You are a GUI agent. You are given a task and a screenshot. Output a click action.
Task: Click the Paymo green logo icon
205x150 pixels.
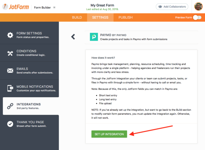[x=94, y=37]
